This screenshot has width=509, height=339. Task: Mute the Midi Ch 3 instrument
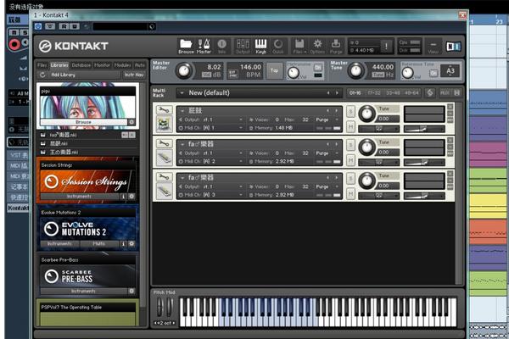click(x=350, y=193)
